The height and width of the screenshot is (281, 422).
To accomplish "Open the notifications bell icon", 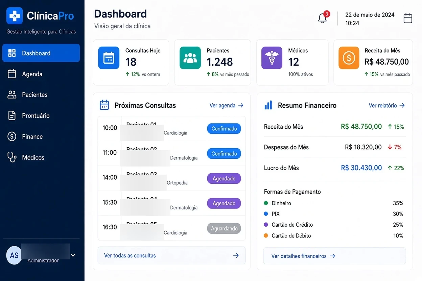I will [x=323, y=18].
